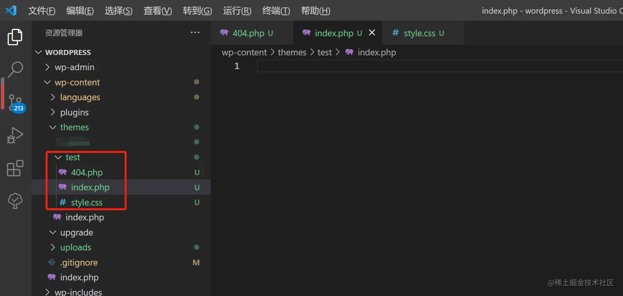
Task: Open the 查看(V) menu
Action: click(x=158, y=11)
